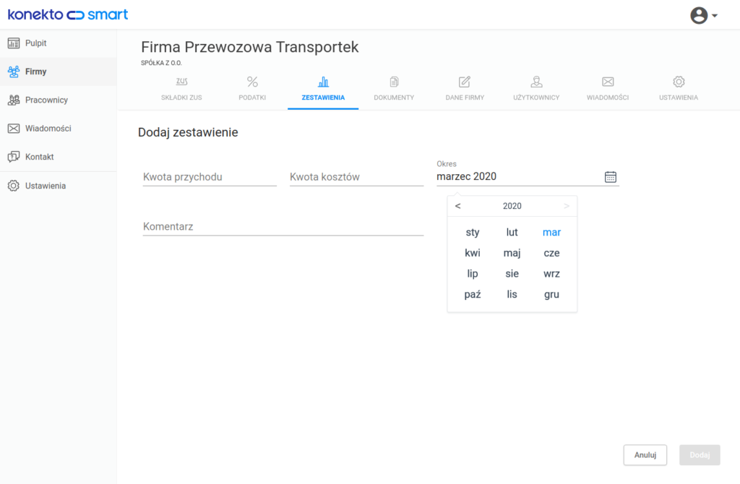740x484 pixels.
Task: Select lut month in picker
Action: [512, 232]
